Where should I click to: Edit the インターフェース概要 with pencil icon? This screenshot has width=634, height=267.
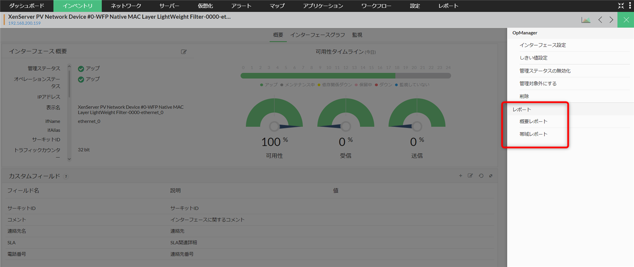coord(184,52)
